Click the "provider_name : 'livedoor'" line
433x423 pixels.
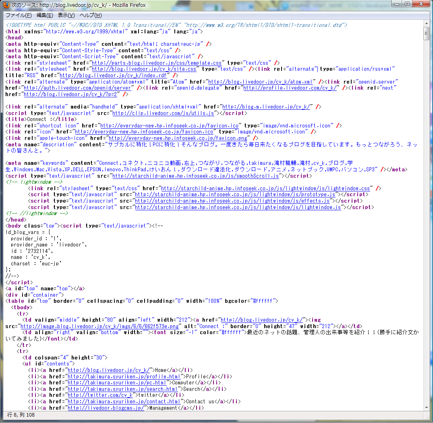click(49, 244)
